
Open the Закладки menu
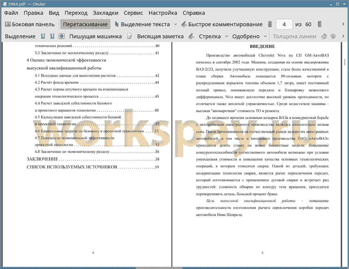pyautogui.click(x=105, y=13)
